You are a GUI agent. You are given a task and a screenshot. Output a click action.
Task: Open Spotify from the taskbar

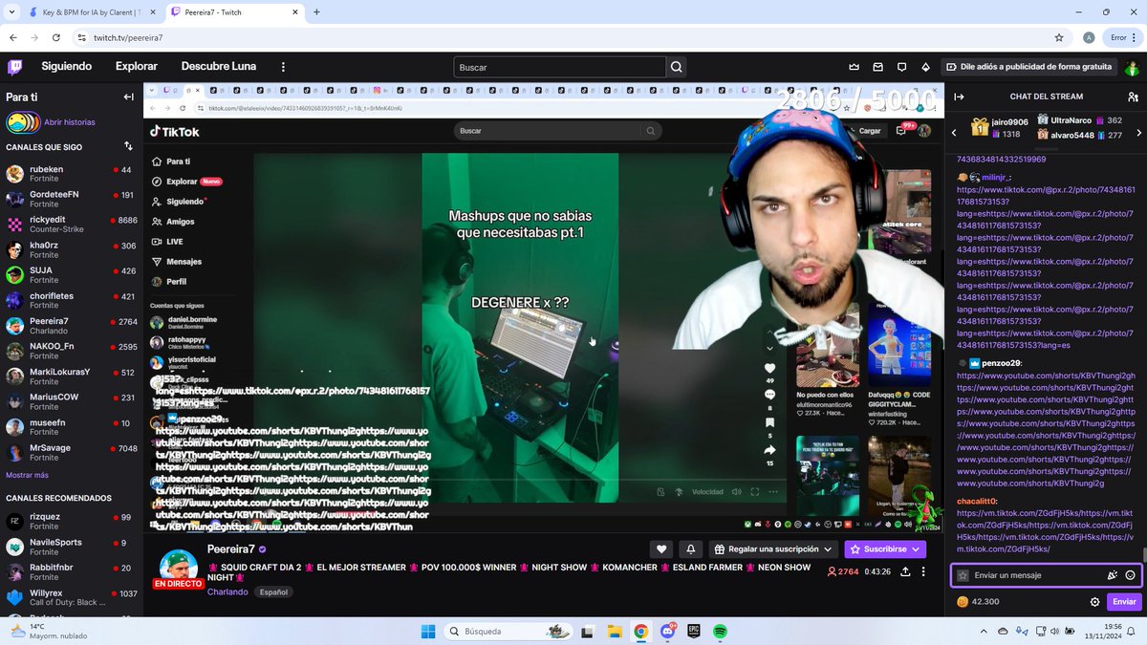pos(720,632)
